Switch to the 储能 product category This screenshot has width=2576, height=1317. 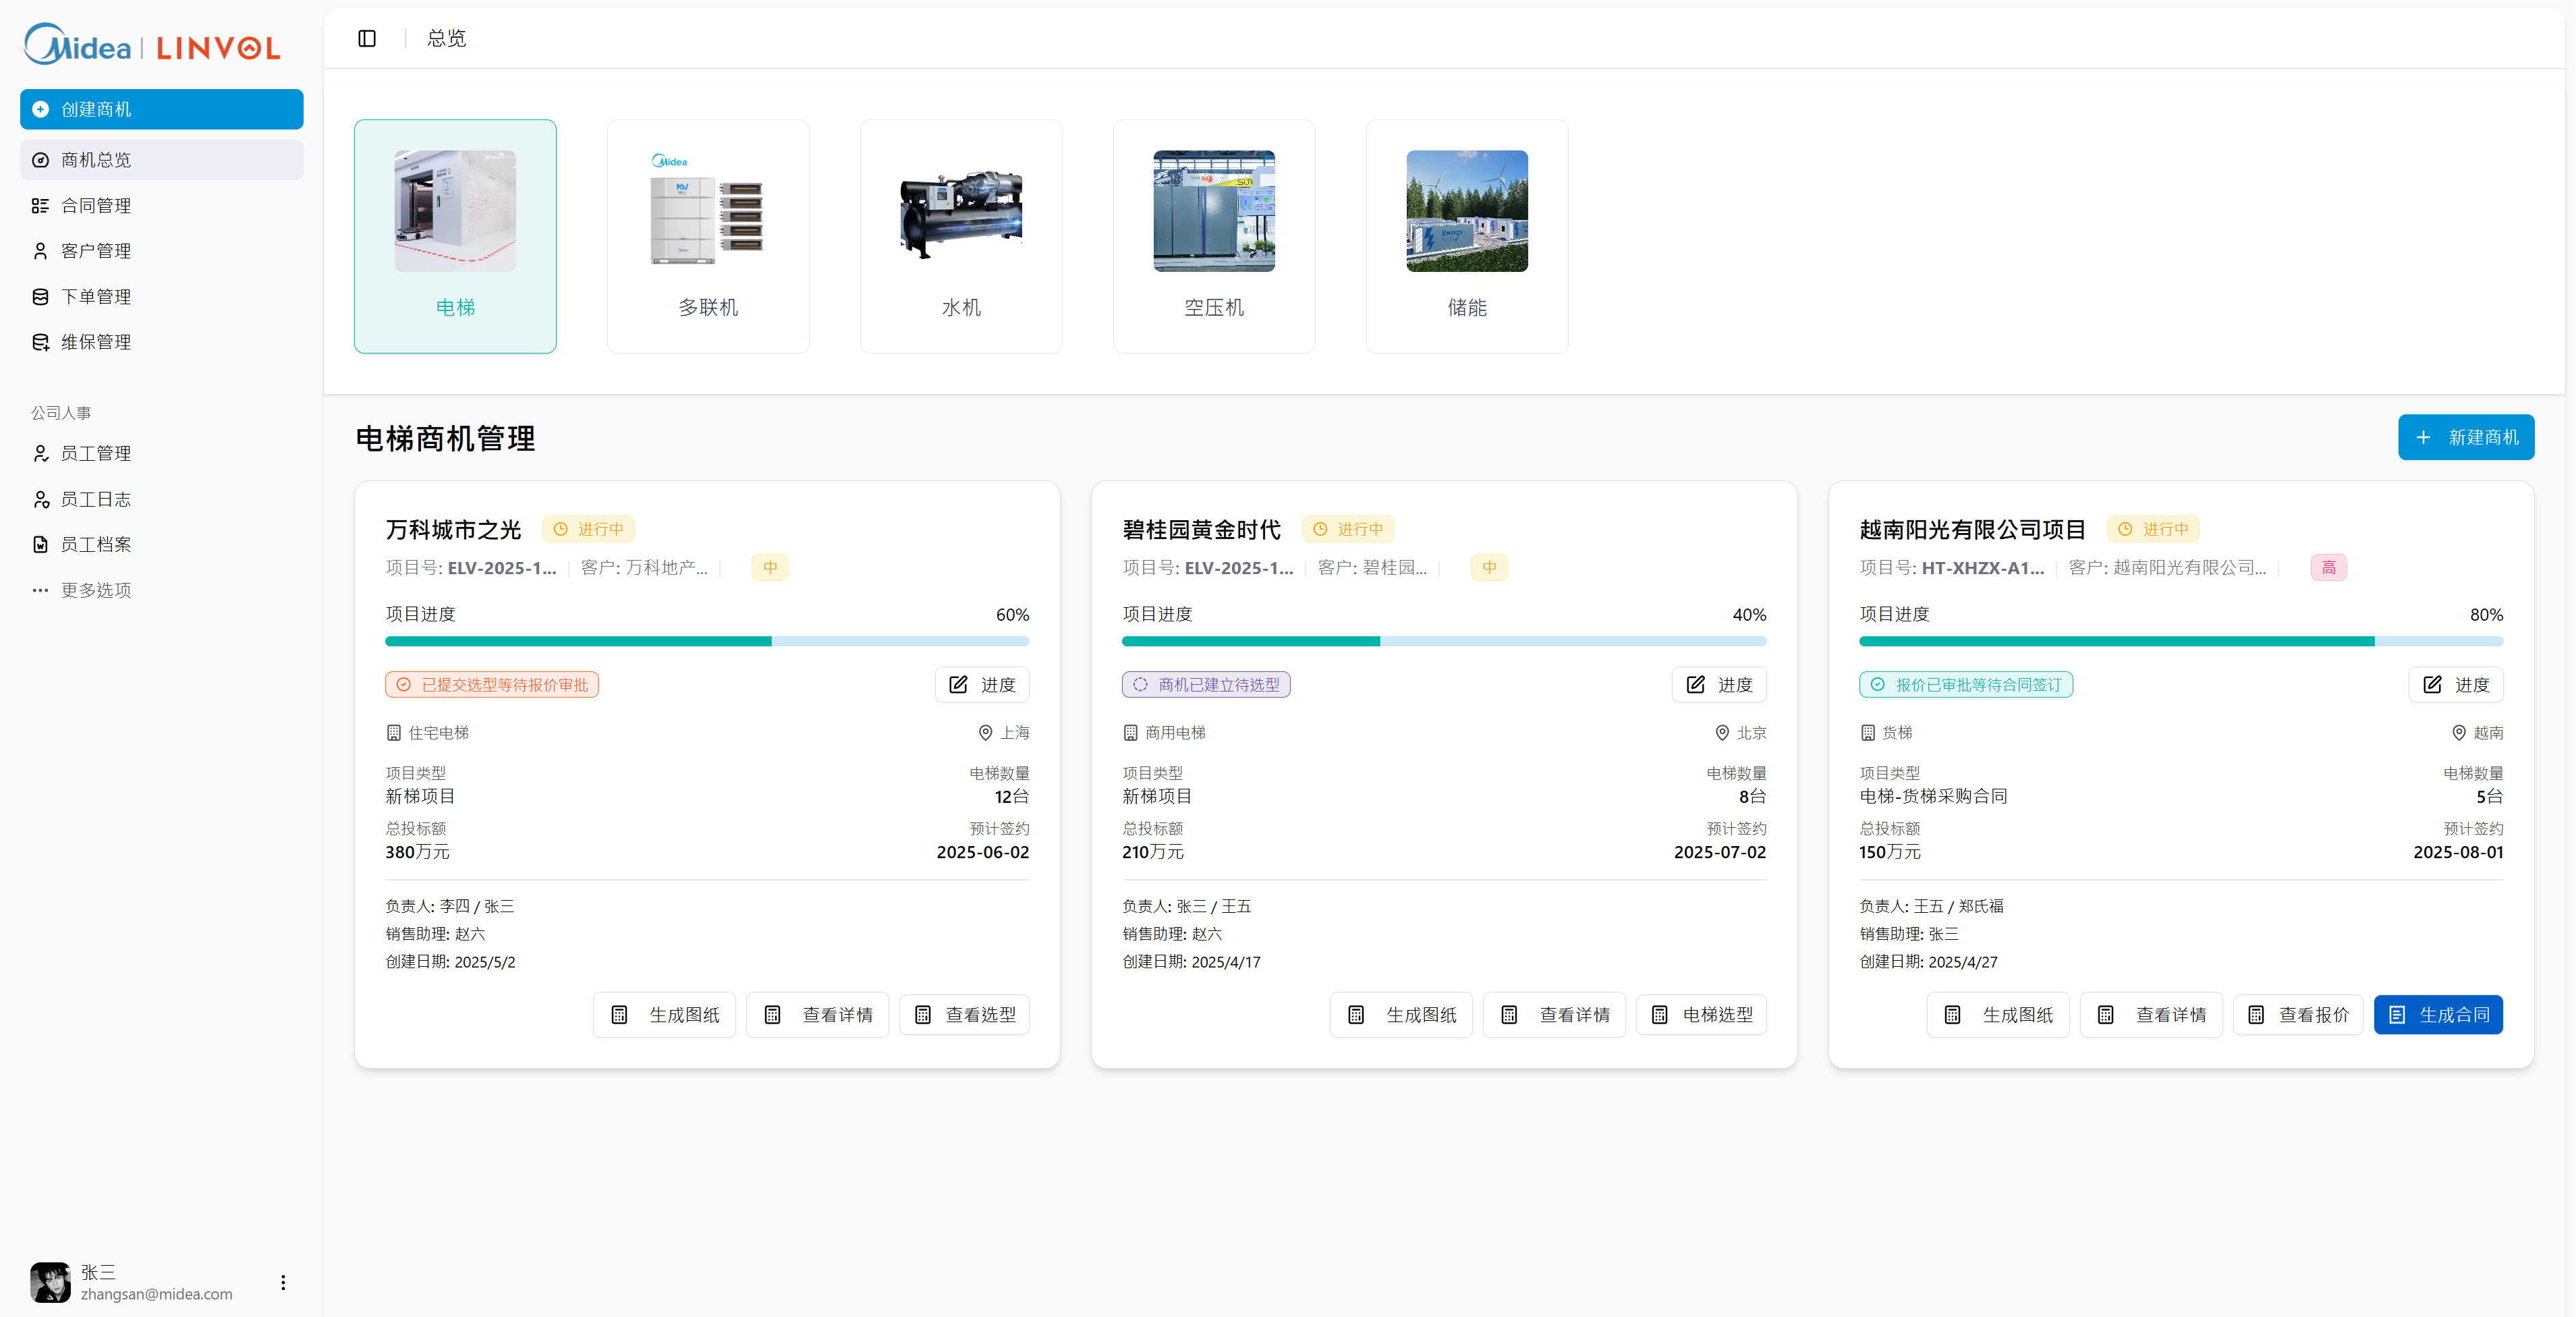(x=1466, y=236)
